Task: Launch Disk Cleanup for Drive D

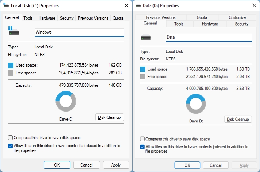Action: point(238,119)
